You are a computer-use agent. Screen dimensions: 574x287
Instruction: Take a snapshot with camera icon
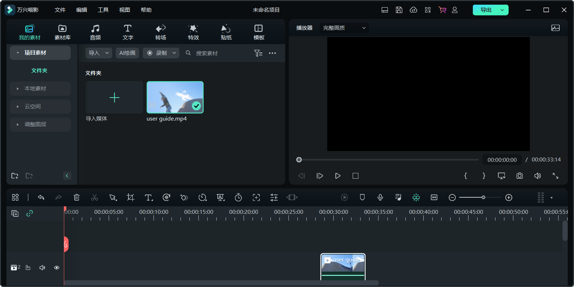pos(519,176)
